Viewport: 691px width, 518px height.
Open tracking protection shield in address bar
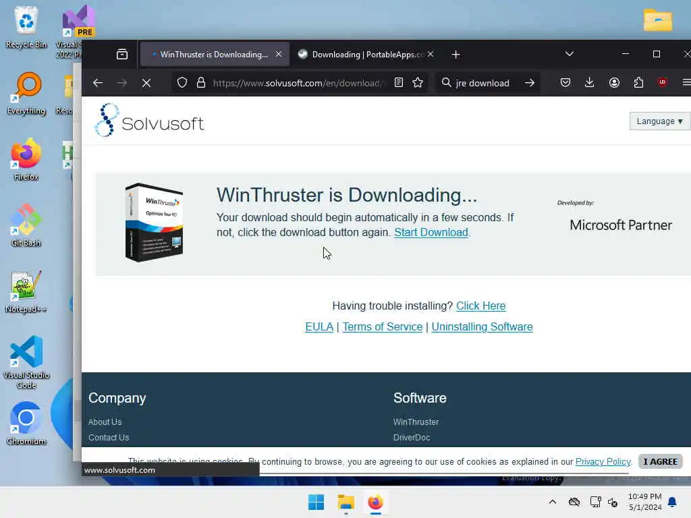(182, 82)
